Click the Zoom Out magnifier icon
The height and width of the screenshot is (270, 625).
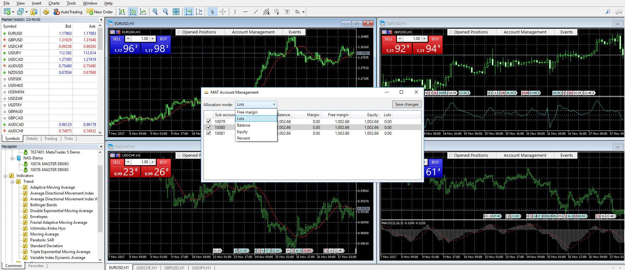pyautogui.click(x=165, y=12)
